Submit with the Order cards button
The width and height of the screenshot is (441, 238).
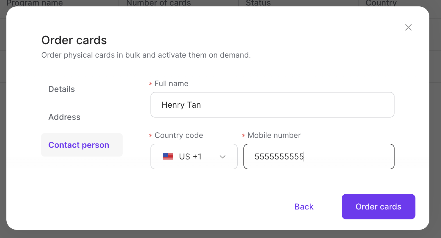pyautogui.click(x=378, y=207)
